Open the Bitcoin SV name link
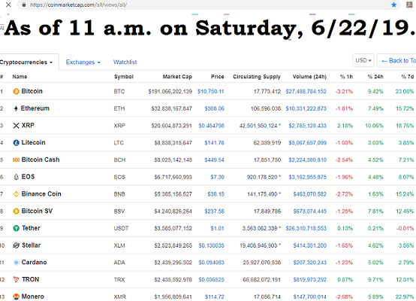 coord(37,211)
